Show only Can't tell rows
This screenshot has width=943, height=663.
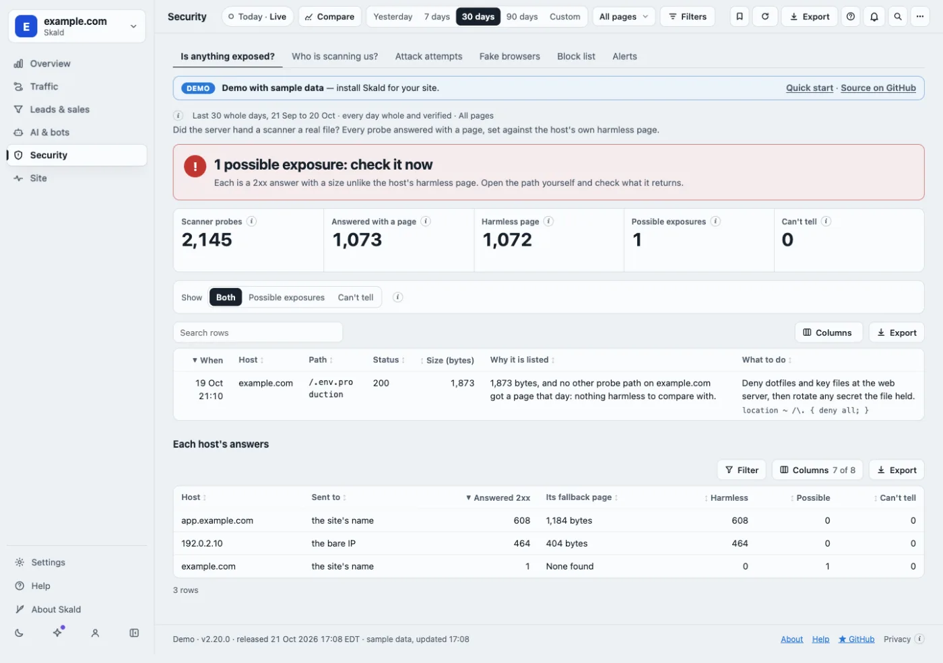(356, 297)
